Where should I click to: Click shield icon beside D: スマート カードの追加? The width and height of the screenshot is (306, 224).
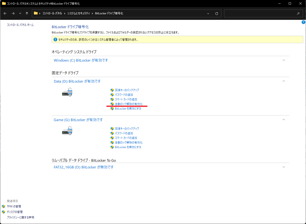(112, 99)
